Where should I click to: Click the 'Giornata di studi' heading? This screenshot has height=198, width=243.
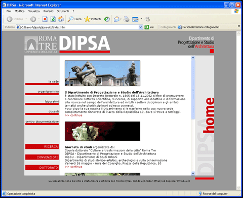(78, 147)
